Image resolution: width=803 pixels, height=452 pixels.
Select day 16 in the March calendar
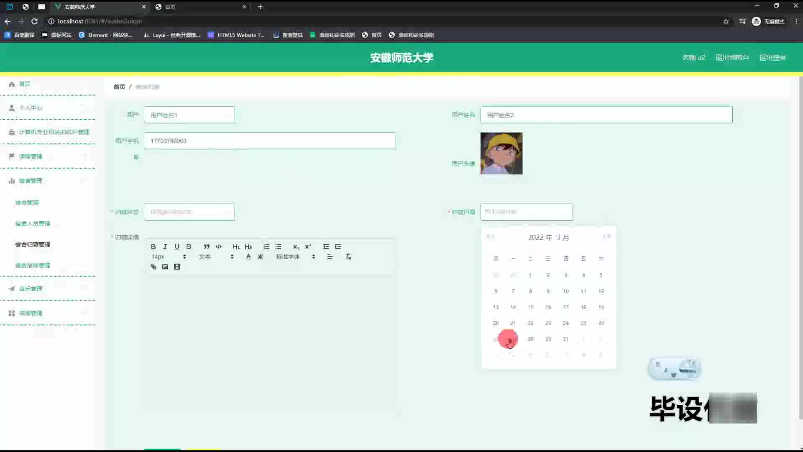(x=548, y=307)
